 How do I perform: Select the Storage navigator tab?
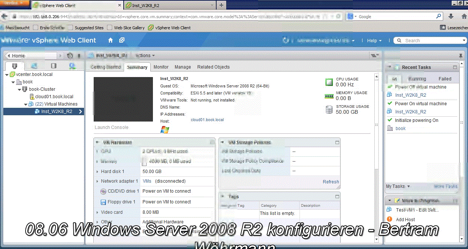coord(54,66)
